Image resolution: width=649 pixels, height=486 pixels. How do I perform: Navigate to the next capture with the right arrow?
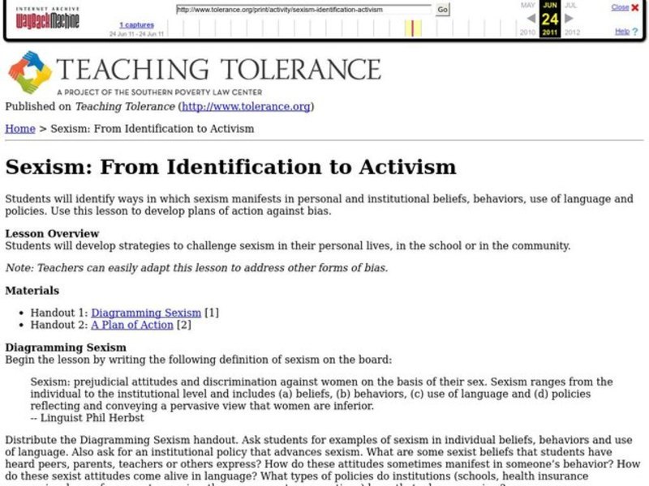tap(568, 18)
